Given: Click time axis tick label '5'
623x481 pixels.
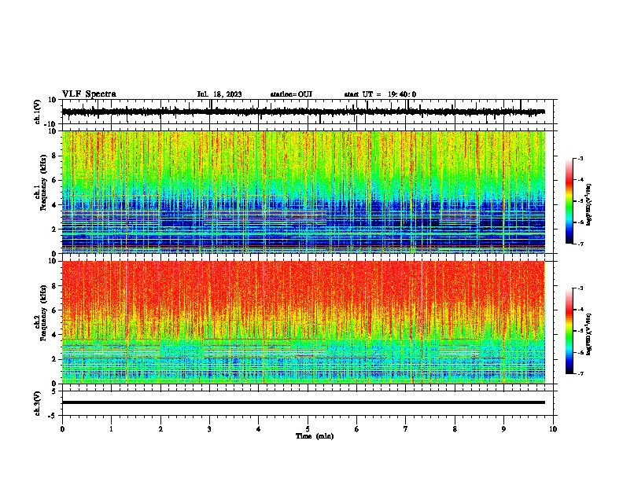Looking at the screenshot, I should (x=308, y=429).
